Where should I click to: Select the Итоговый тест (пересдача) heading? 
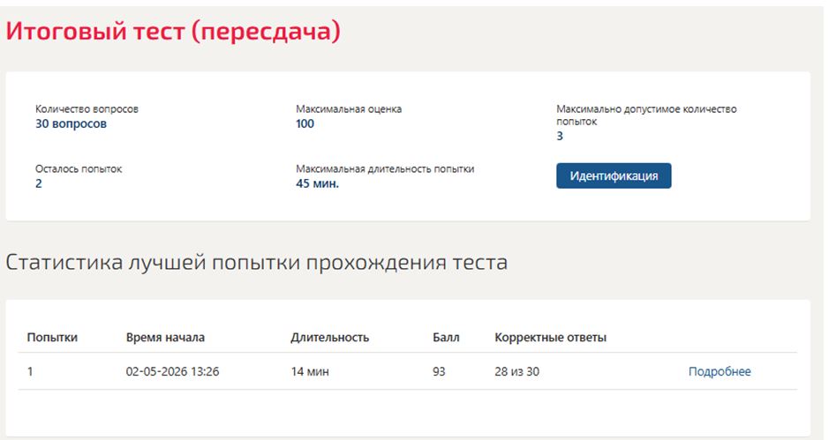[173, 31]
